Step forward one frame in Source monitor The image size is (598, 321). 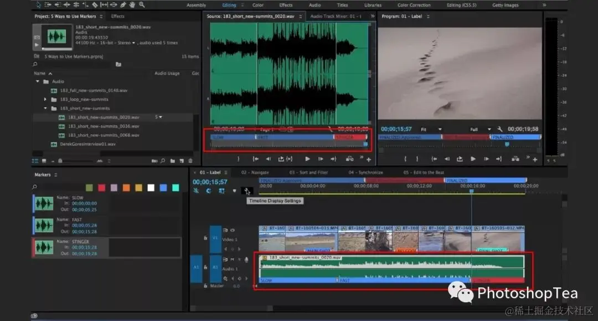(321, 159)
